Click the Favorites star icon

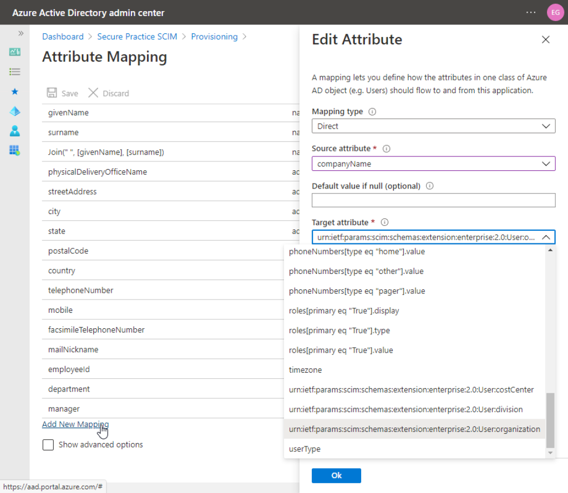tap(14, 92)
